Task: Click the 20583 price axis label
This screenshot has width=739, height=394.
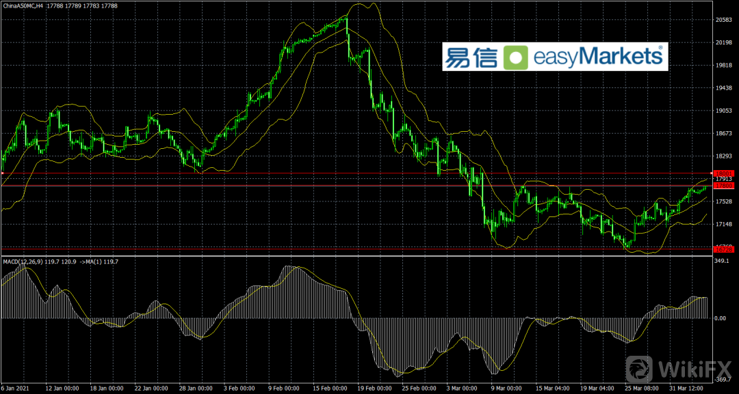Action: coord(724,20)
